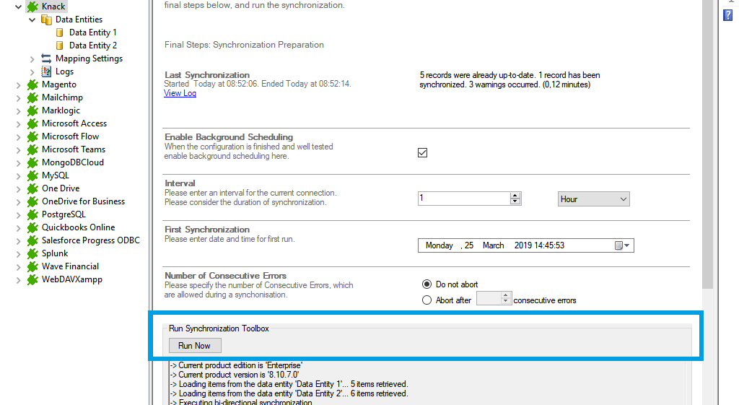This screenshot has height=405, width=739.
Task: Expand the Magento connection node
Action: [x=19, y=84]
